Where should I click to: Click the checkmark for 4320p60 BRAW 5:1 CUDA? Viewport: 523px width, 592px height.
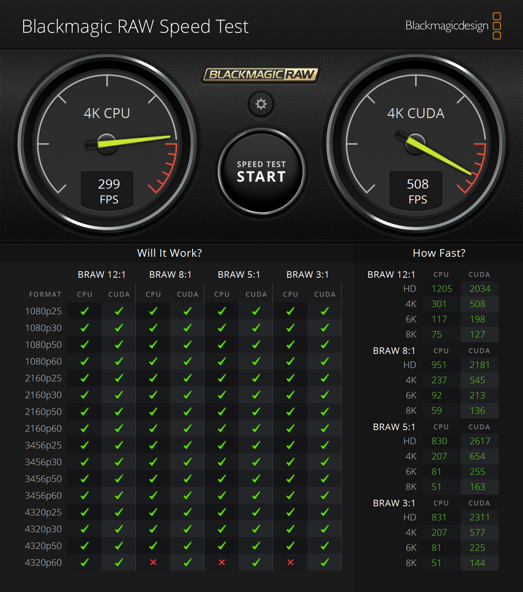[x=256, y=562]
